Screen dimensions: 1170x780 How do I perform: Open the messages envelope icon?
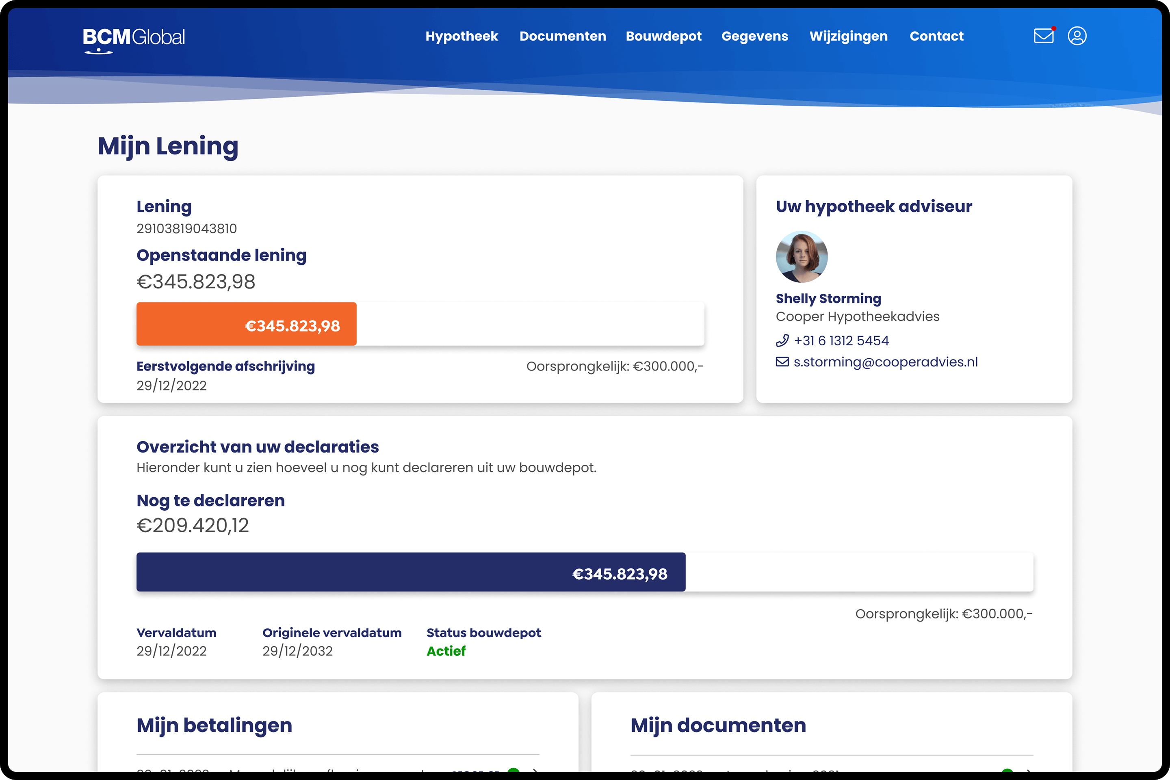tap(1043, 36)
